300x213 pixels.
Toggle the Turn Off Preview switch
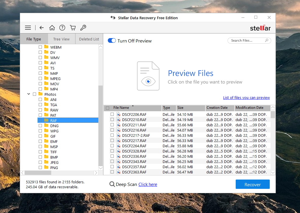[x=112, y=41]
